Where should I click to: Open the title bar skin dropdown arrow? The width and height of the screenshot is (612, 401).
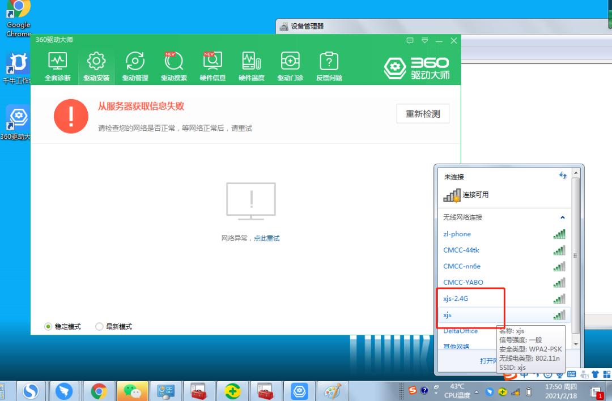click(x=424, y=41)
